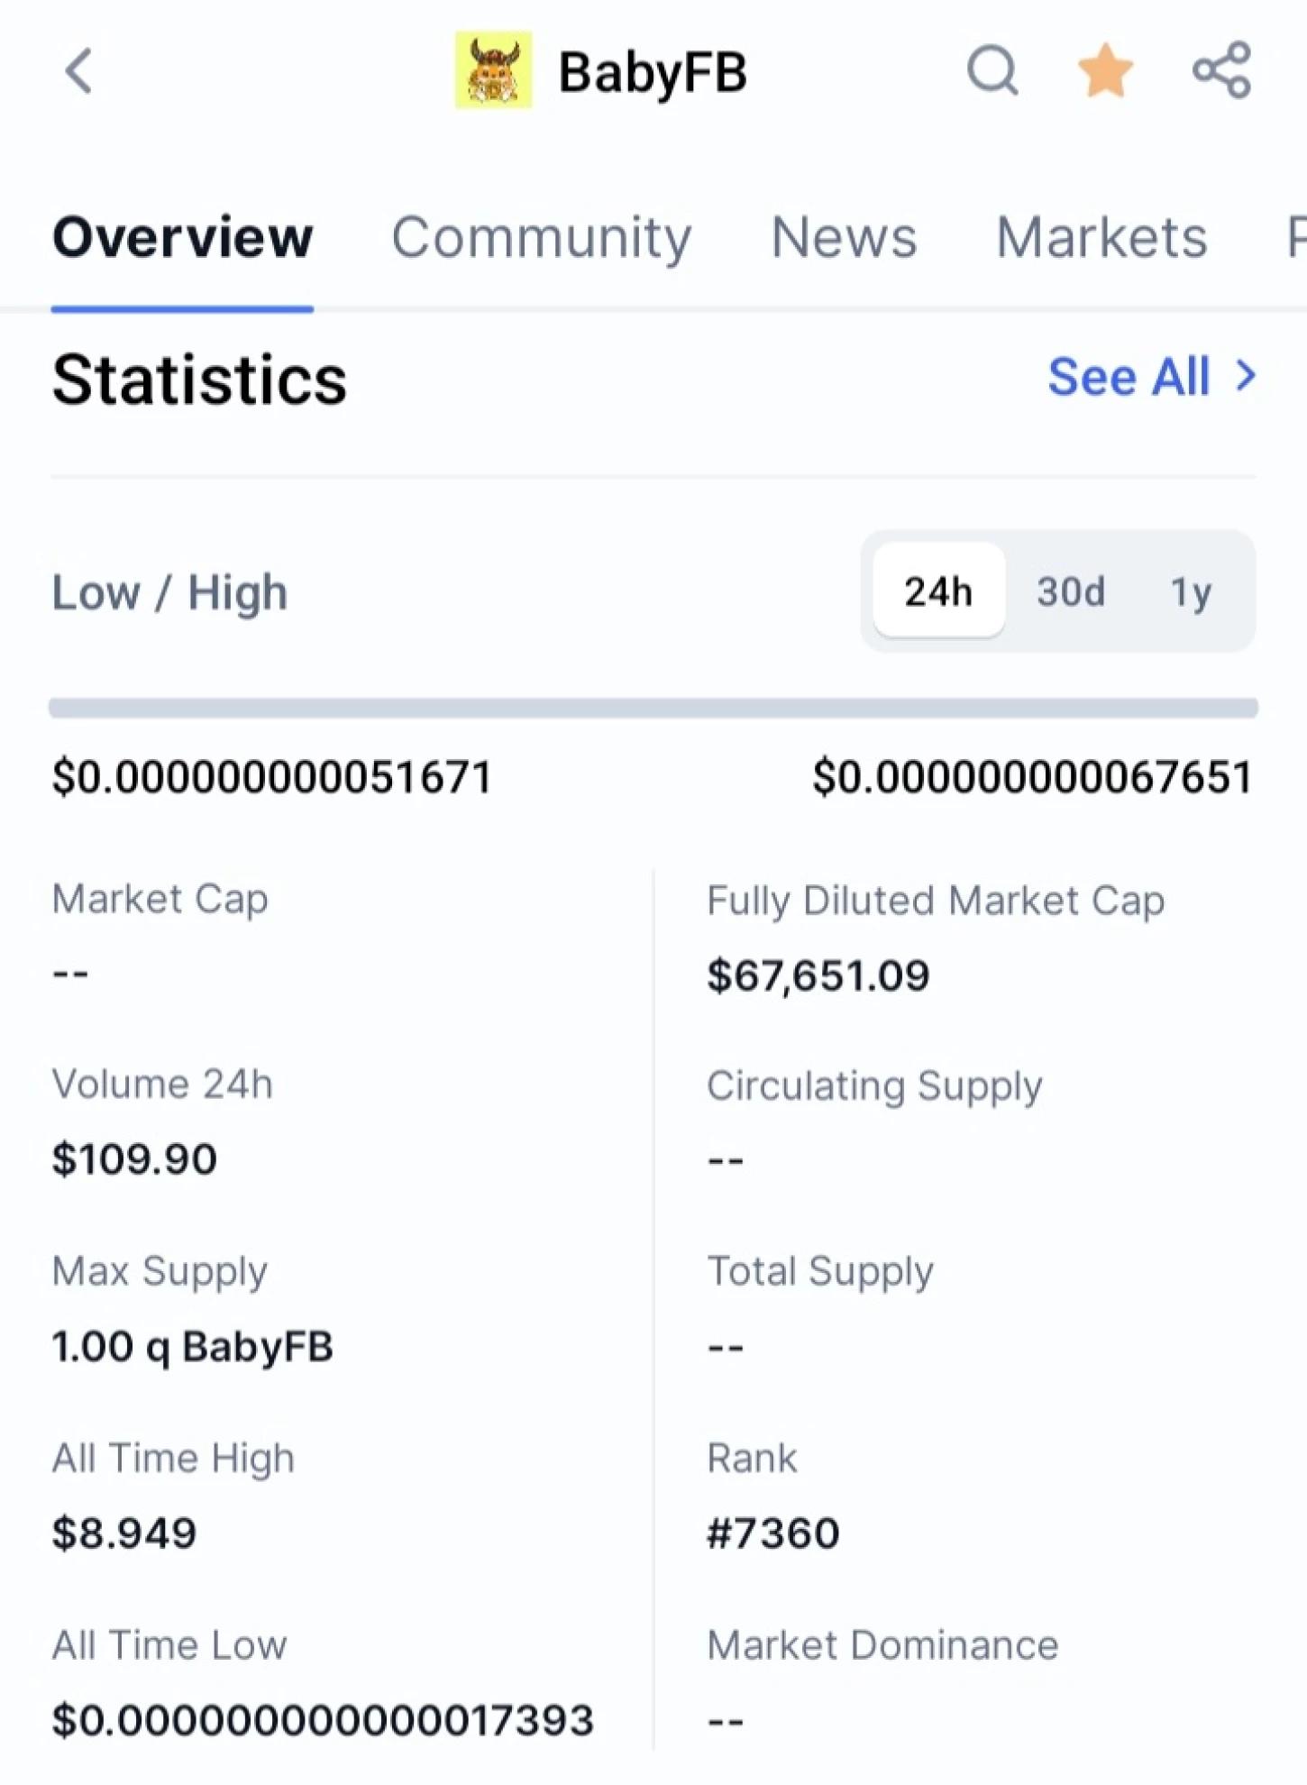Image resolution: width=1307 pixels, height=1785 pixels.
Task: Tap the Fully Diluted Market Cap value
Action: point(818,975)
